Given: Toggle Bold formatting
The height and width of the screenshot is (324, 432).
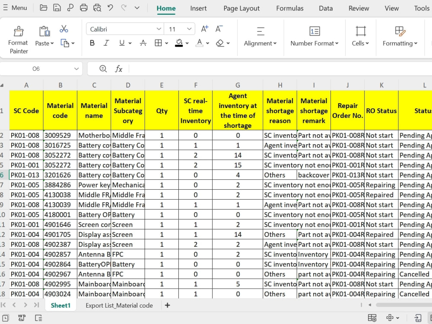Looking at the screenshot, I should [92, 43].
